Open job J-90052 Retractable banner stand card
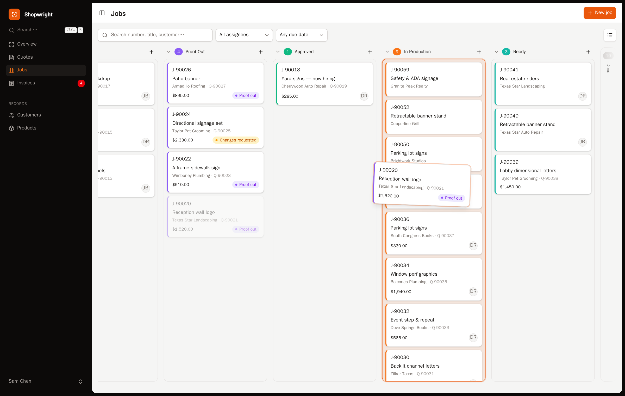Image resolution: width=625 pixels, height=396 pixels. pos(434,117)
